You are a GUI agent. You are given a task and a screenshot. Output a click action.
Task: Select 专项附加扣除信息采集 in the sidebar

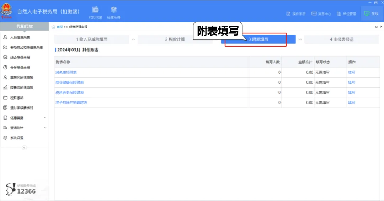26,47
